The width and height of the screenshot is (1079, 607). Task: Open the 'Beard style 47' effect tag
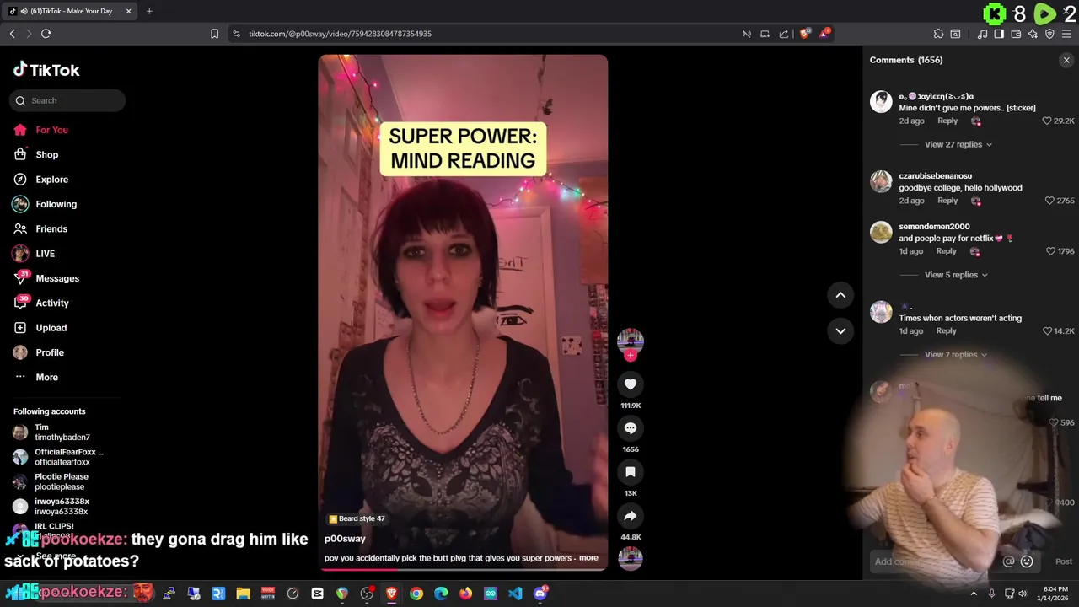357,519
